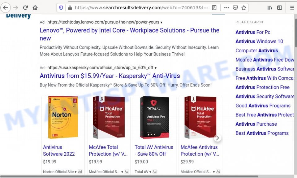Expand the Kaspersky ad URL dropdown arrow

(156, 68)
